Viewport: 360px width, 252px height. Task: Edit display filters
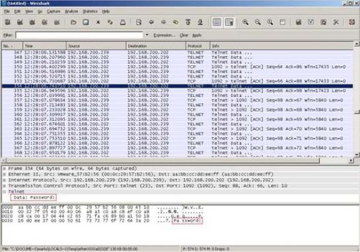pyautogui.click(x=311, y=22)
